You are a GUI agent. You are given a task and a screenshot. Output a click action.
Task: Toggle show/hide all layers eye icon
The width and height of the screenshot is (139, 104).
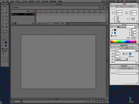click(x=28, y=11)
